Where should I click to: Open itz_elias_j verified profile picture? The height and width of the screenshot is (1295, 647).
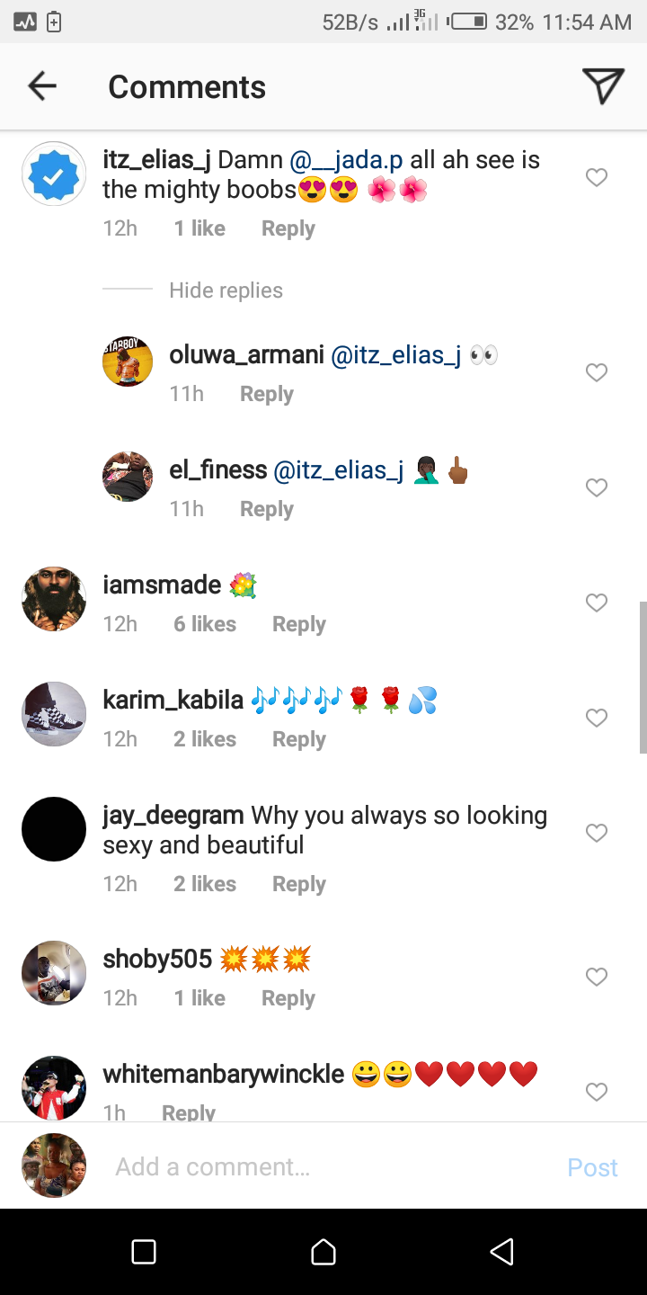54,174
